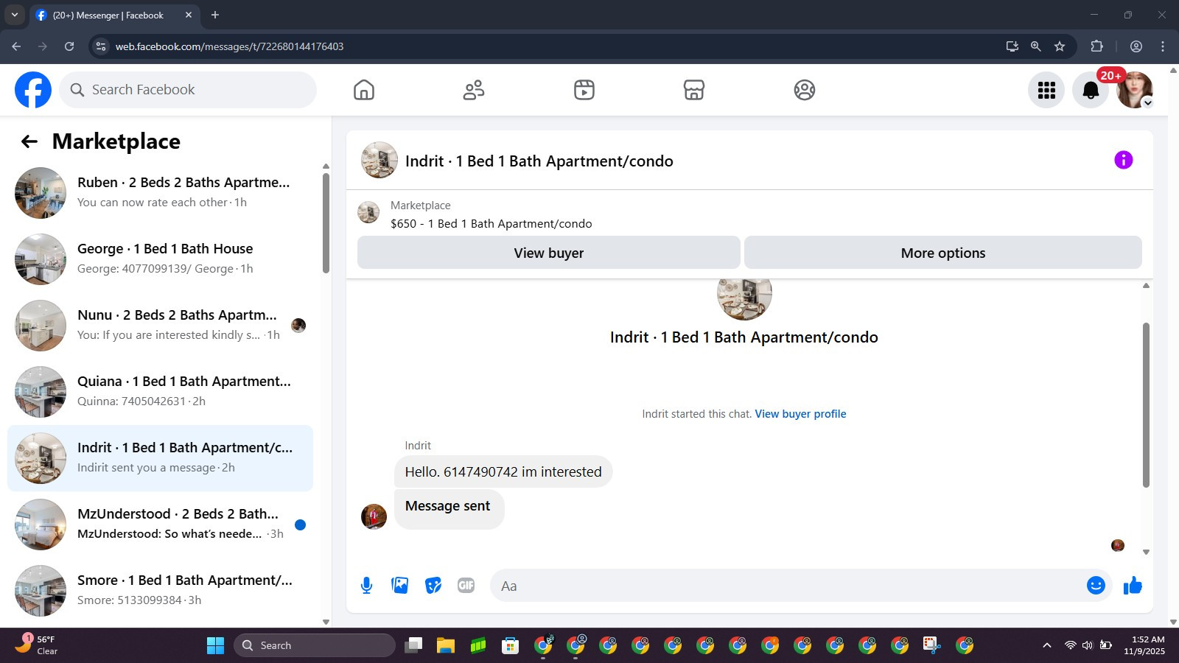
Task: Click the address bar URL
Action: tap(229, 46)
